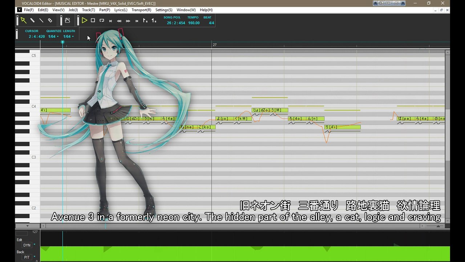Open the Edit DYN parameter dropdown
465x262 pixels.
pos(35,245)
